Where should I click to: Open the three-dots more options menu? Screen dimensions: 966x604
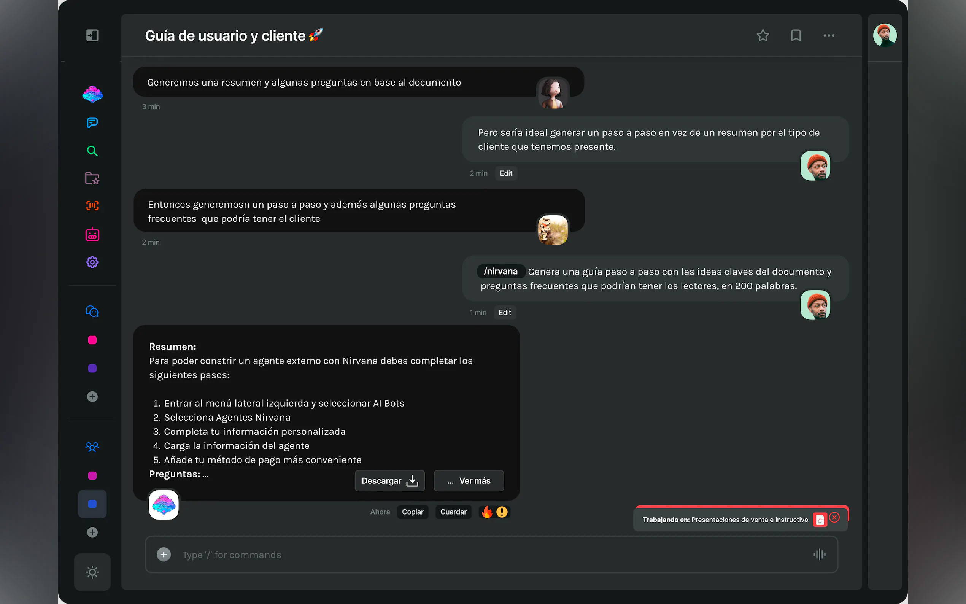(829, 35)
